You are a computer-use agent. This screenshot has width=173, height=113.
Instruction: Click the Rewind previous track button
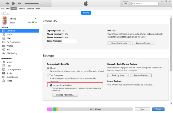pos(8,3)
